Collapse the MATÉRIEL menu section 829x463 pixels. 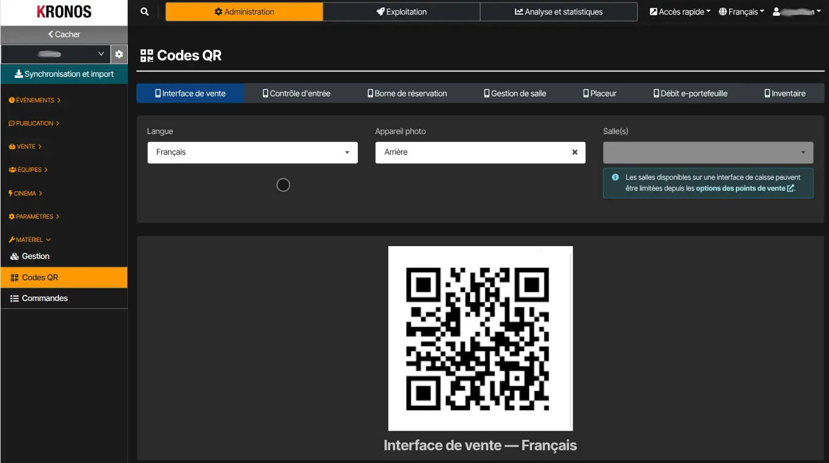pos(30,239)
